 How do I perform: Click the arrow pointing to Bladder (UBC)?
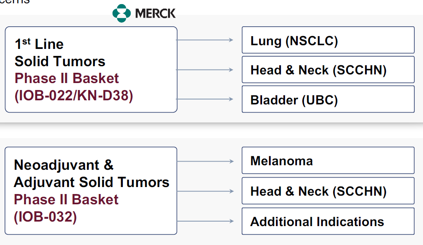click(205, 99)
